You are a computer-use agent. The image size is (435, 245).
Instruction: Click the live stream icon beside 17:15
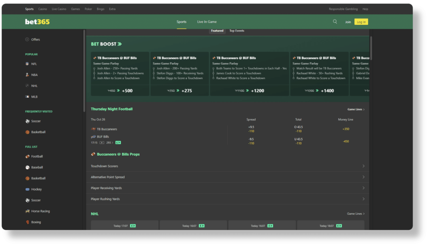tap(102, 143)
